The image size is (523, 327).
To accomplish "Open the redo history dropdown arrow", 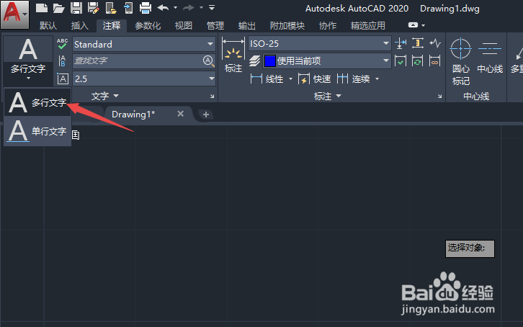I will tap(201, 7).
